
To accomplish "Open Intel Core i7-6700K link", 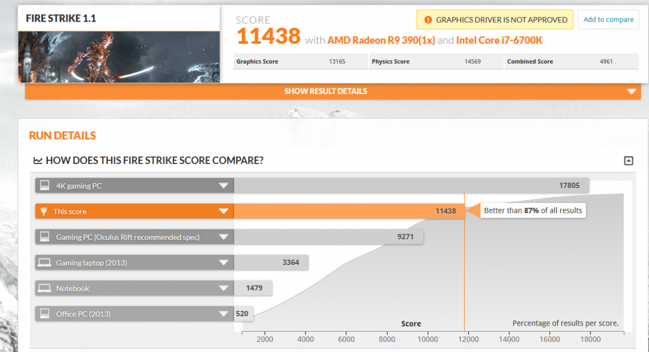I will 499,40.
